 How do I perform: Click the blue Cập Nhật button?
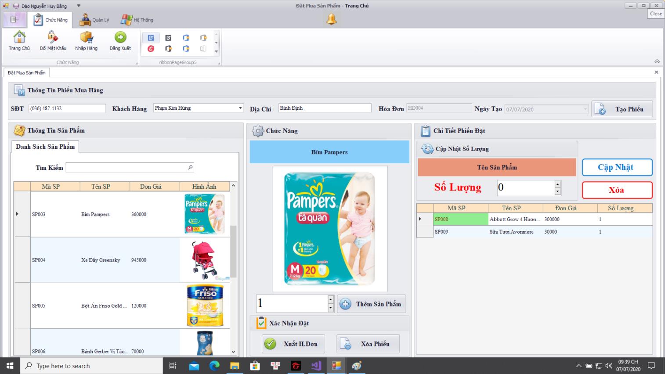[x=617, y=167]
